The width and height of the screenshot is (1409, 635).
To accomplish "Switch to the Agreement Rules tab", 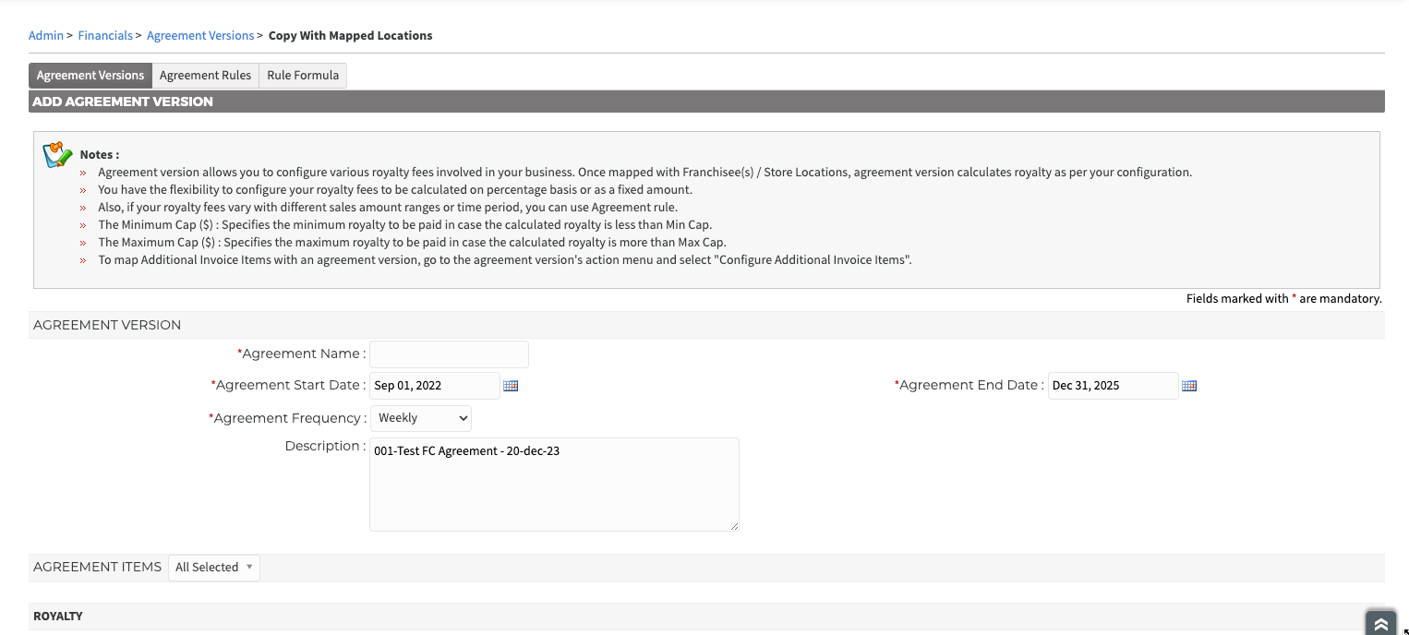I will [205, 76].
